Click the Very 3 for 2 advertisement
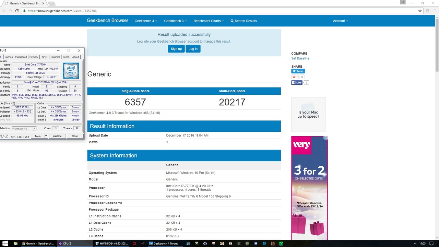The image size is (439, 247). tap(310, 188)
